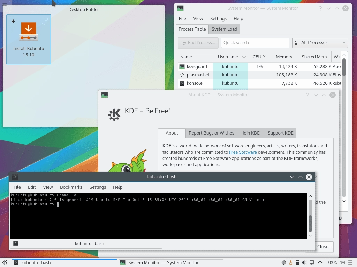
Task: Open the Help menu in System Monitor
Action: point(238,19)
